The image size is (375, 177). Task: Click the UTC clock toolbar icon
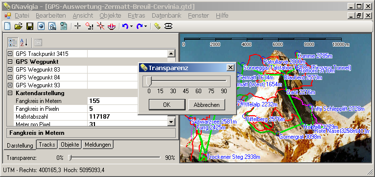click(168, 26)
